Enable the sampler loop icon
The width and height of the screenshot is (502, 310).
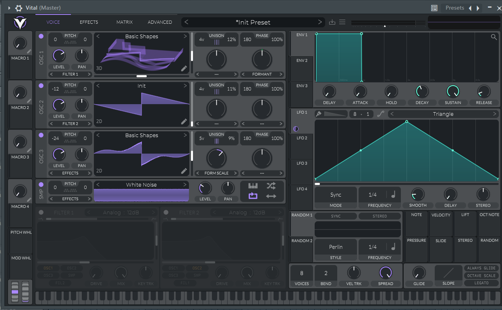pyautogui.click(x=253, y=196)
